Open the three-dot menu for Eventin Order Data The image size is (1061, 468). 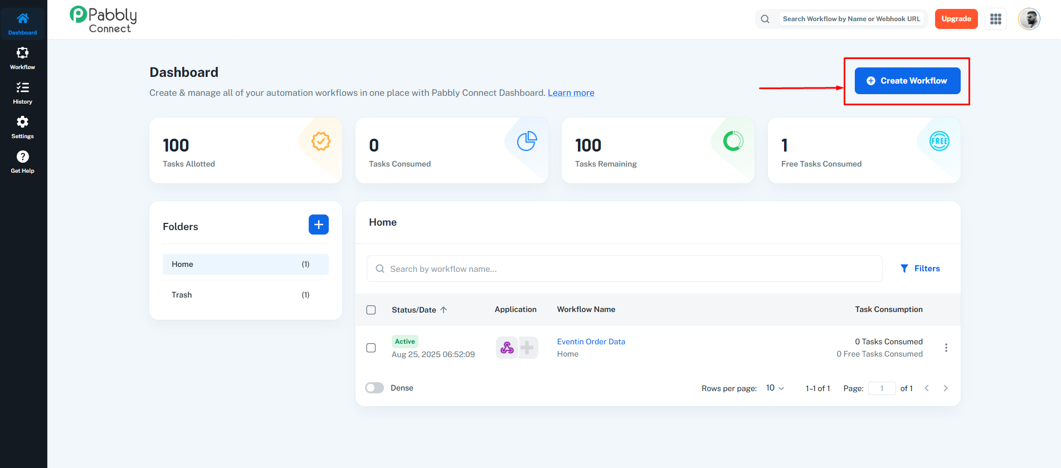pos(946,348)
